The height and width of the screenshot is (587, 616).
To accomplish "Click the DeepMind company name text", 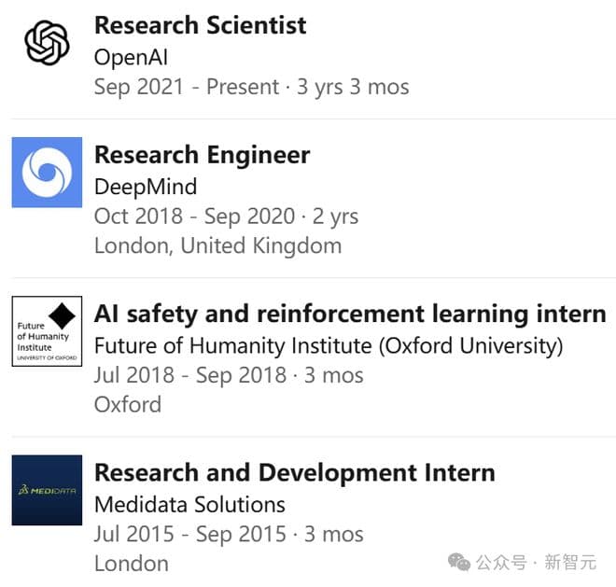I will [146, 187].
